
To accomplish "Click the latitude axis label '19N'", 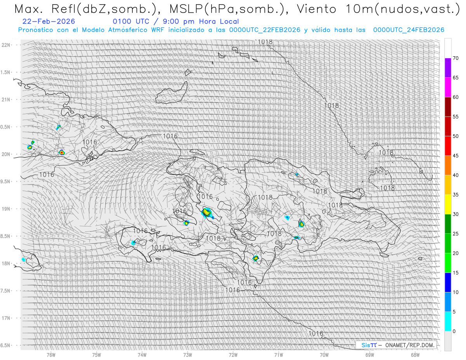I will tap(7, 209).
